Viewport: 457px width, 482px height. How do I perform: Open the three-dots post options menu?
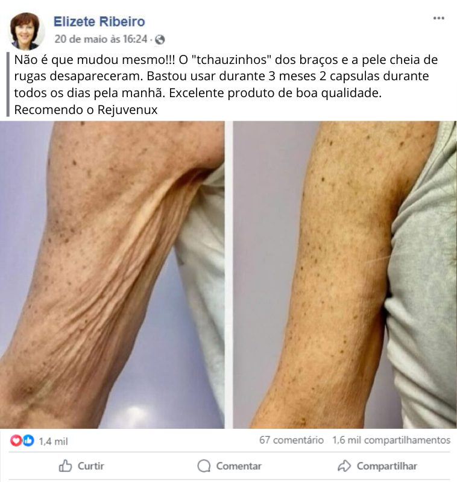click(x=438, y=18)
